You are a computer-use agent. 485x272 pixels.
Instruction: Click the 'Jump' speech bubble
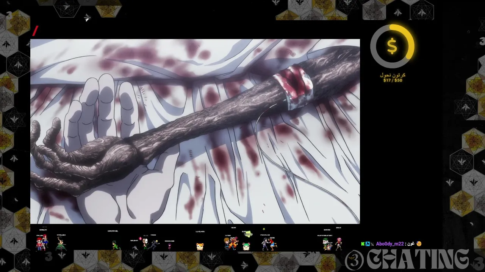(249, 234)
